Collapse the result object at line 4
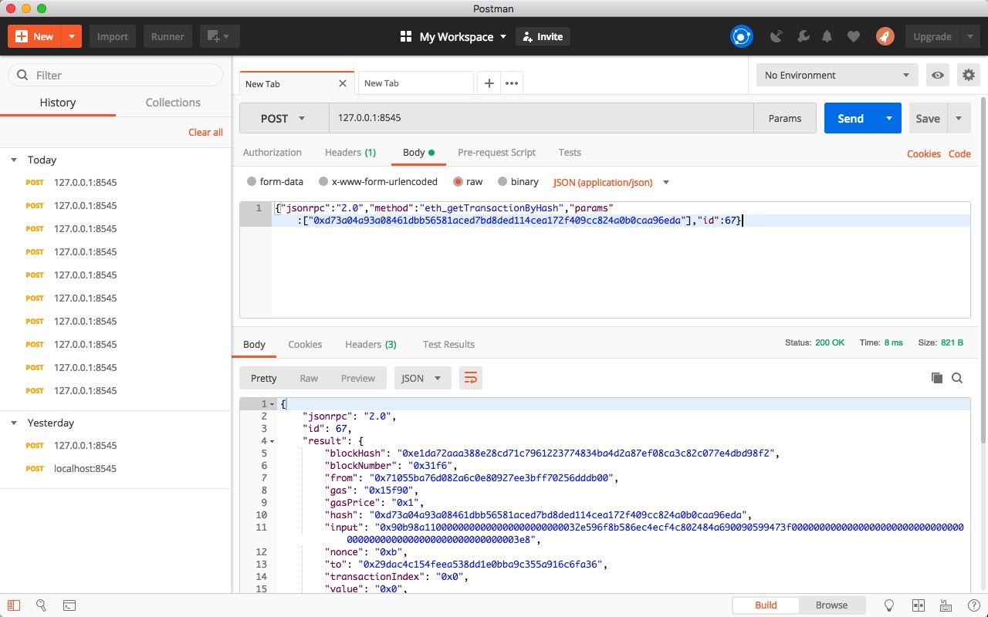 pos(272,441)
